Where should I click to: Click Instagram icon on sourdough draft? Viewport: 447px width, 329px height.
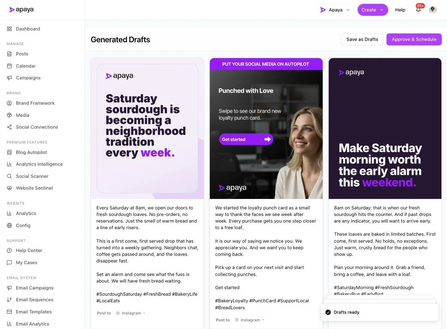click(118, 313)
